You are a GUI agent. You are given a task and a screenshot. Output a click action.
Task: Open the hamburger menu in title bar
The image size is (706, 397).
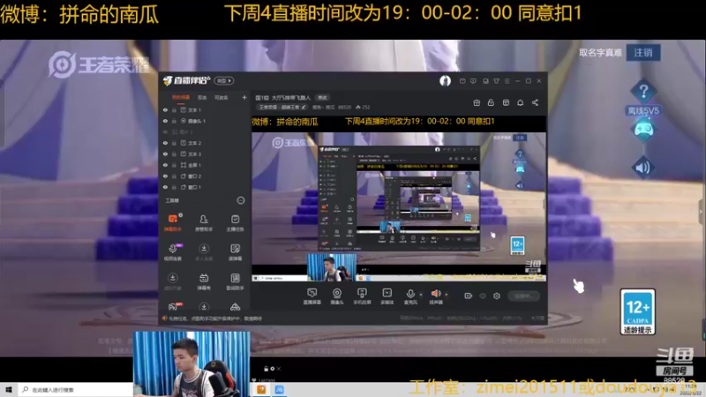(x=507, y=81)
